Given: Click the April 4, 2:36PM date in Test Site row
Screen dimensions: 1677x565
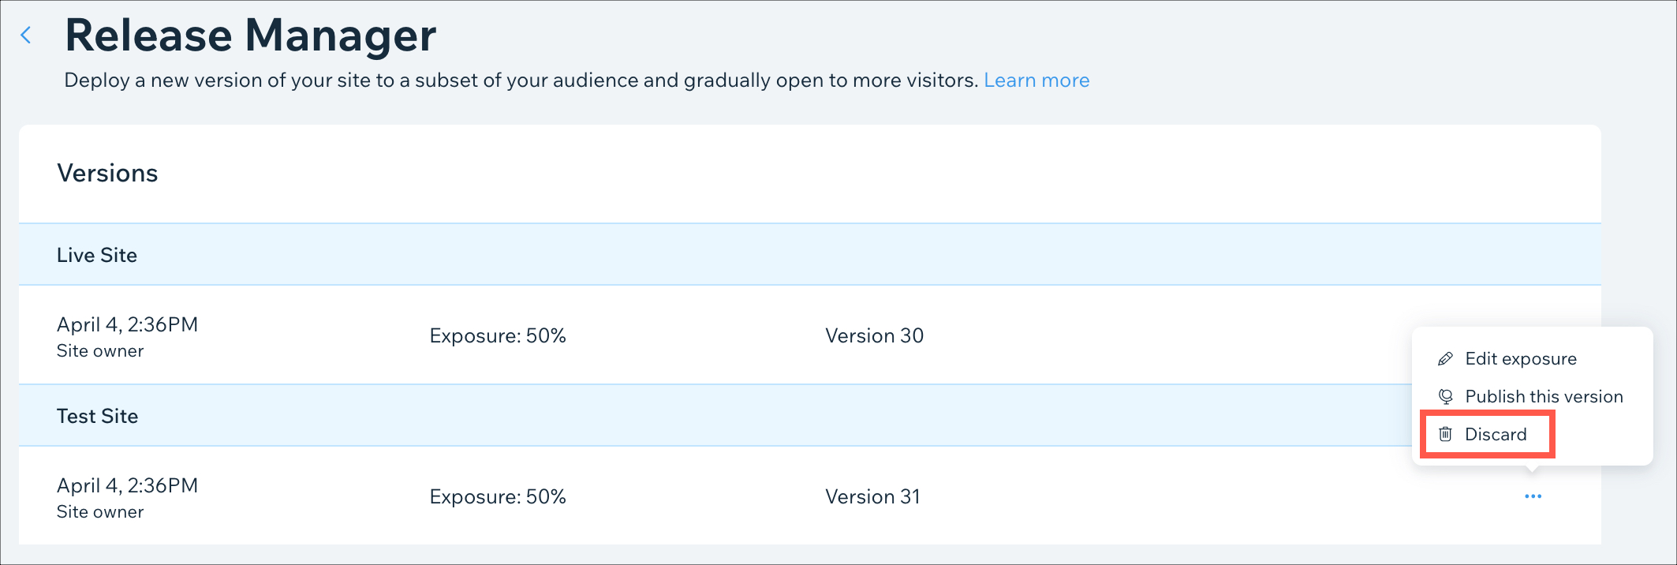Looking at the screenshot, I should click(127, 486).
